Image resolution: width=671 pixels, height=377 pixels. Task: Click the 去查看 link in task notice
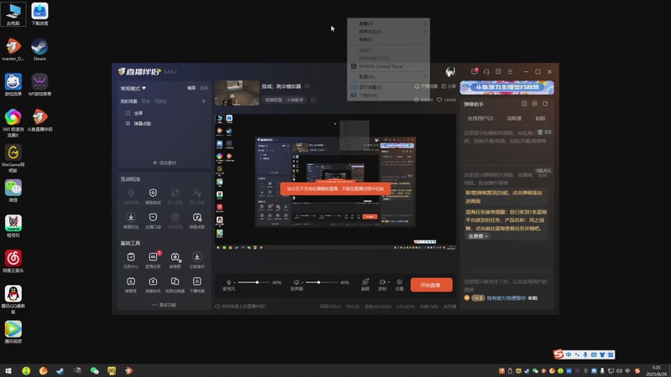pyautogui.click(x=477, y=236)
